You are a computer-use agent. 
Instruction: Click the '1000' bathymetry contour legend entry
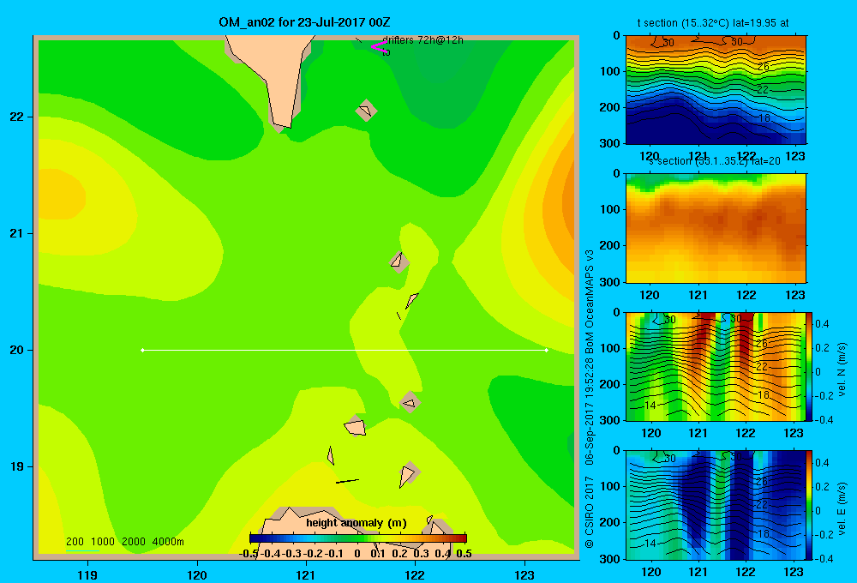click(x=103, y=542)
